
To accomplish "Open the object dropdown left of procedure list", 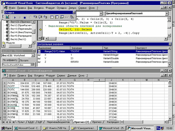I will (x=101, y=13).
